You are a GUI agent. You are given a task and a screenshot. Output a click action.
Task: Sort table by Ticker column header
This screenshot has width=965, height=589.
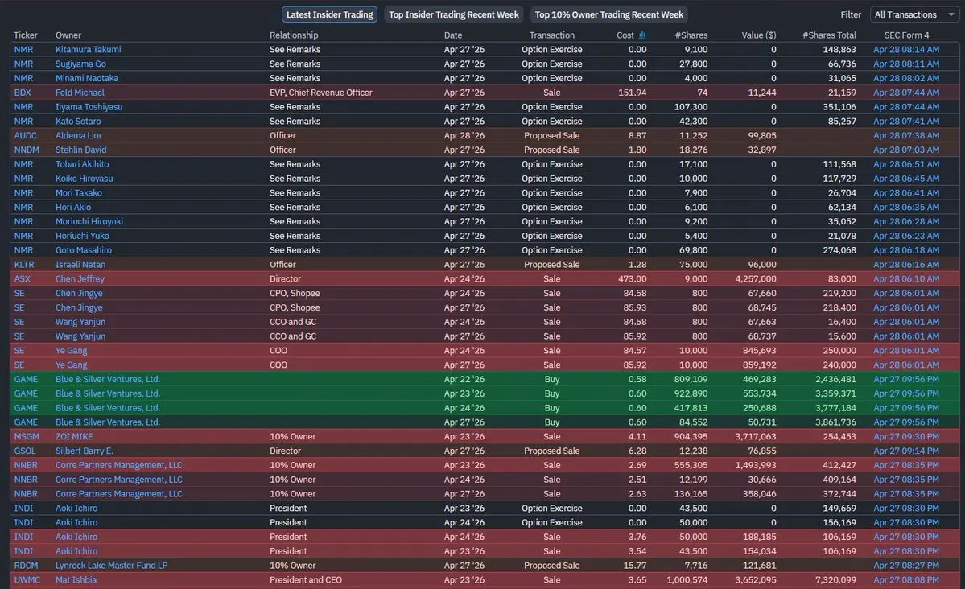click(26, 35)
